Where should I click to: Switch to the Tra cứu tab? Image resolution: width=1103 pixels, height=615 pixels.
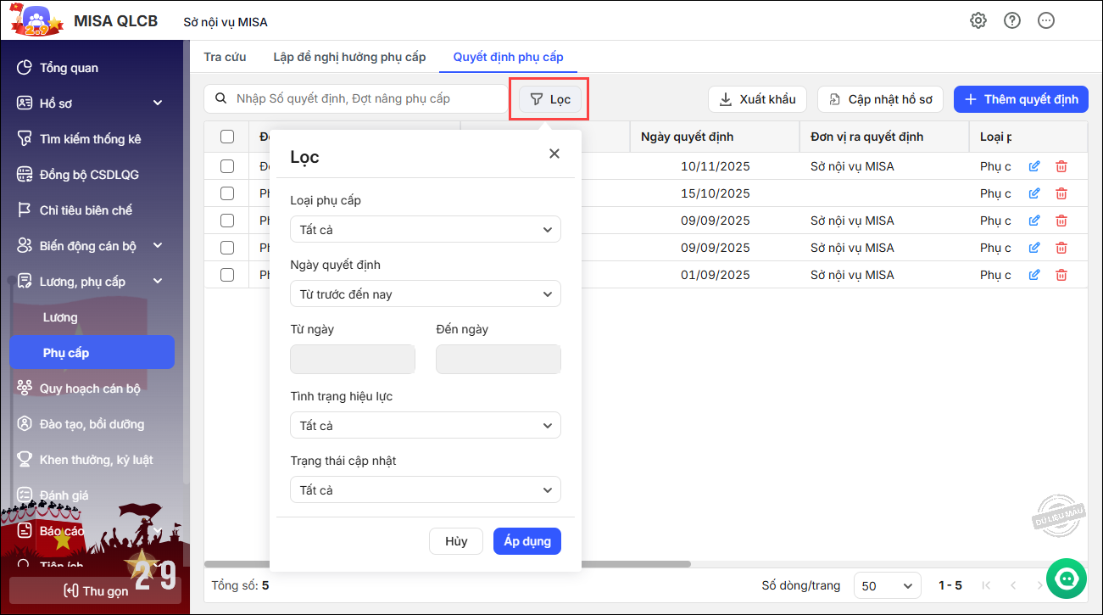[225, 57]
